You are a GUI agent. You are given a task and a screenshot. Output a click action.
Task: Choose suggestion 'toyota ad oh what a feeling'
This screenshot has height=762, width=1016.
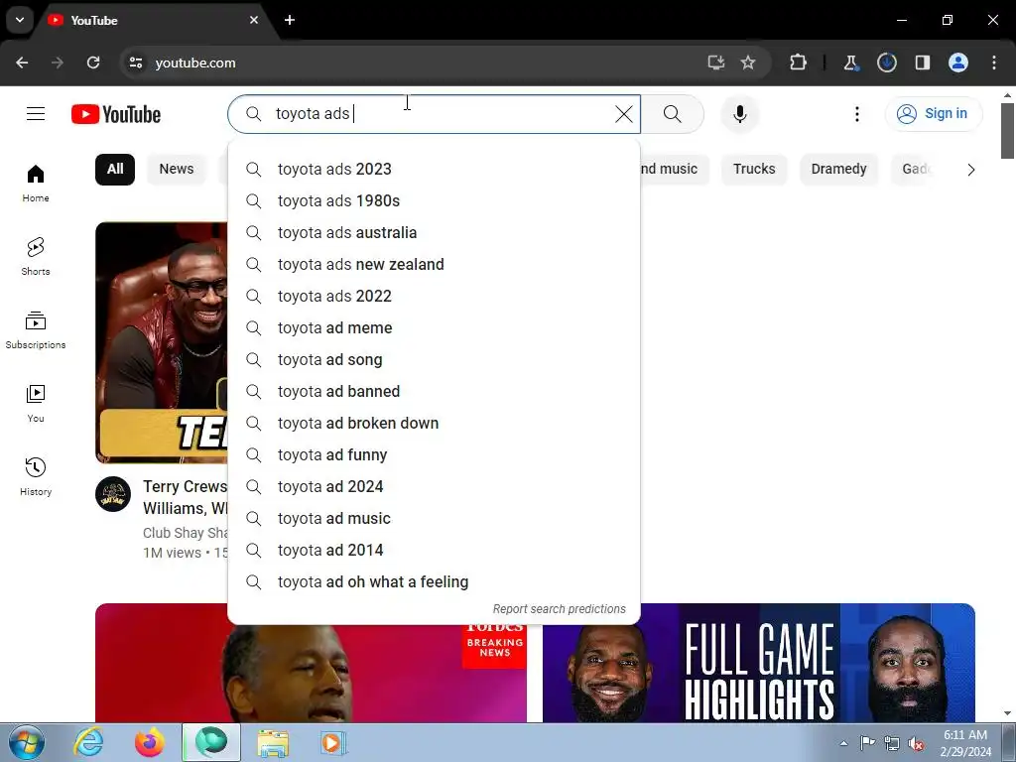point(435,581)
